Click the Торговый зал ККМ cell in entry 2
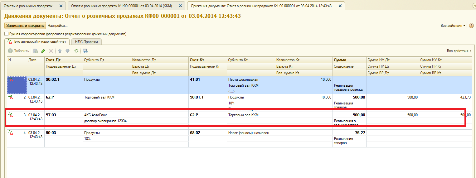 point(107,97)
